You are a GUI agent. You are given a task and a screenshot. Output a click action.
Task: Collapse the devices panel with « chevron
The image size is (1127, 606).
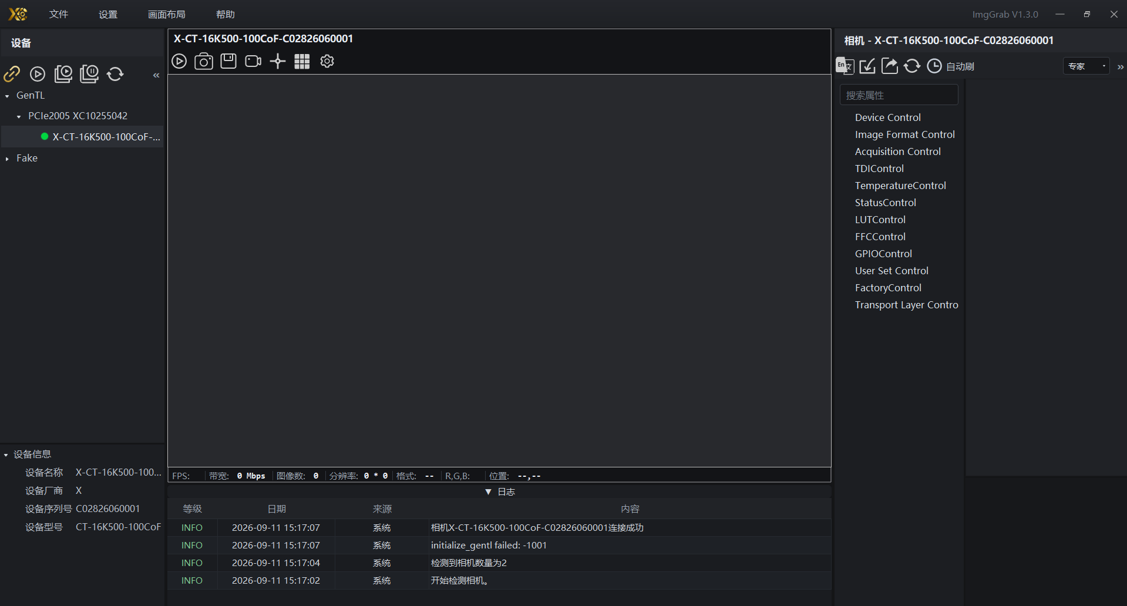coord(156,75)
